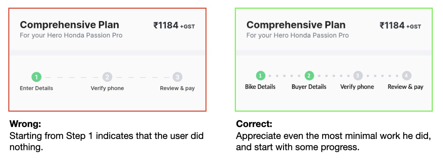Click green step 1 circle in wrong example
Viewport: 443px width, 161px height.
pyautogui.click(x=36, y=77)
